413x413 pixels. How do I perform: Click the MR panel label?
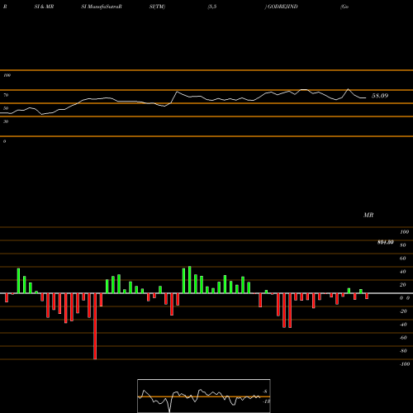click(368, 215)
